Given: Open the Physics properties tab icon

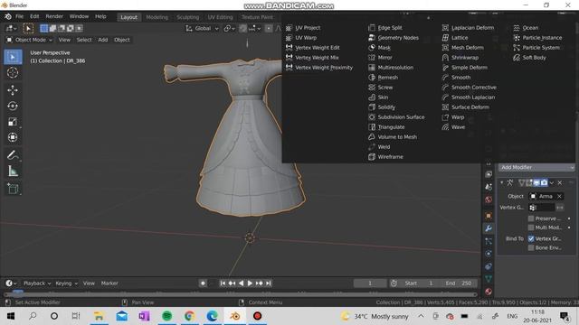Looking at the screenshot, I should [x=489, y=254].
